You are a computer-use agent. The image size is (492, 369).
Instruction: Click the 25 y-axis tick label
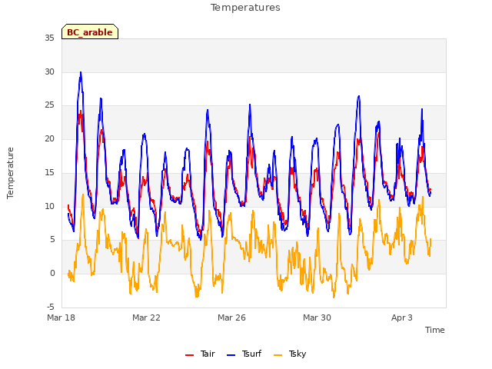coord(49,105)
